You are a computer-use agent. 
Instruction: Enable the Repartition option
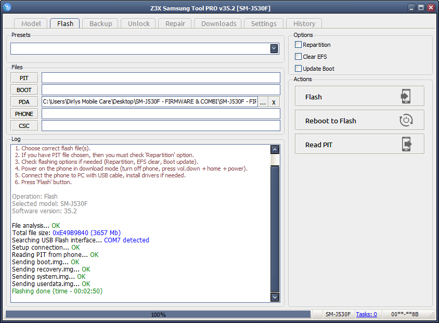(298, 45)
